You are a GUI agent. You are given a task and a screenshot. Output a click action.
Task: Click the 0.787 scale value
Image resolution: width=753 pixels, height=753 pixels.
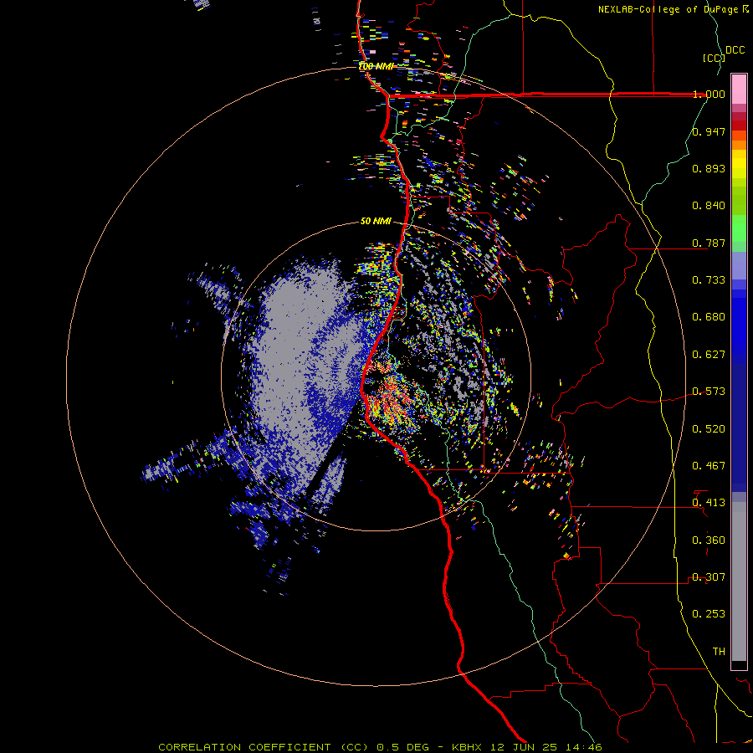(709, 243)
